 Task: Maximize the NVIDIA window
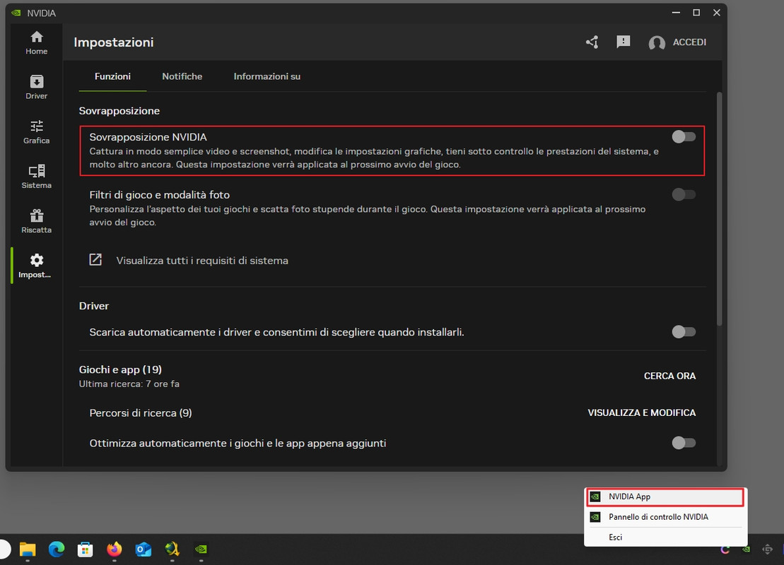pos(696,13)
